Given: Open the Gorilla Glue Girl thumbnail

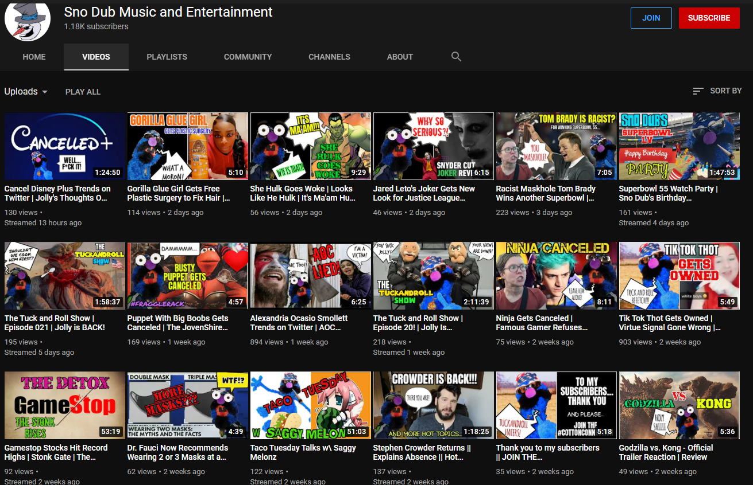Looking at the screenshot, I should pyautogui.click(x=188, y=146).
